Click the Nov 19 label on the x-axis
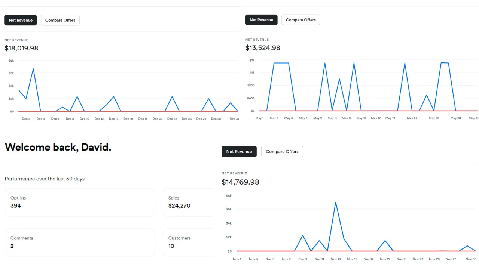The height and width of the screenshot is (269, 479). tap(385, 259)
